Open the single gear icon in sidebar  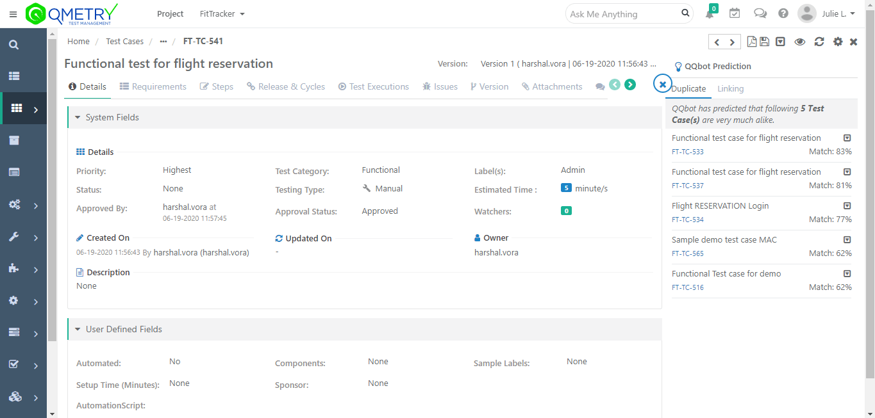[14, 301]
